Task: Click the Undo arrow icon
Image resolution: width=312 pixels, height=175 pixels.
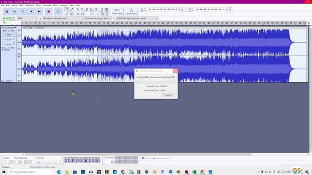Action: 92,14
